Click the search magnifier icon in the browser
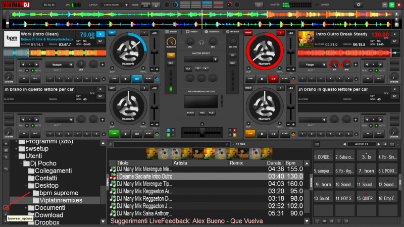 point(111,144)
